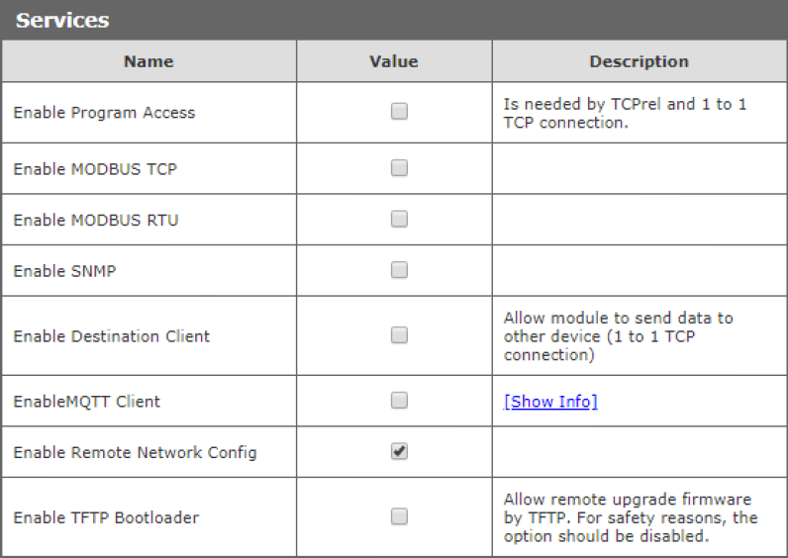Select the Description column header
The image size is (788, 558).
[639, 61]
